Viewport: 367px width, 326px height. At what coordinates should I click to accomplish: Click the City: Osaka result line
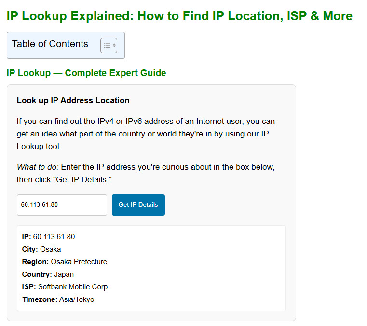[41, 249]
